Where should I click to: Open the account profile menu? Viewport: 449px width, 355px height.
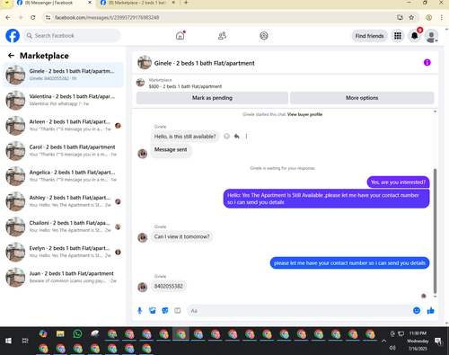click(x=432, y=36)
